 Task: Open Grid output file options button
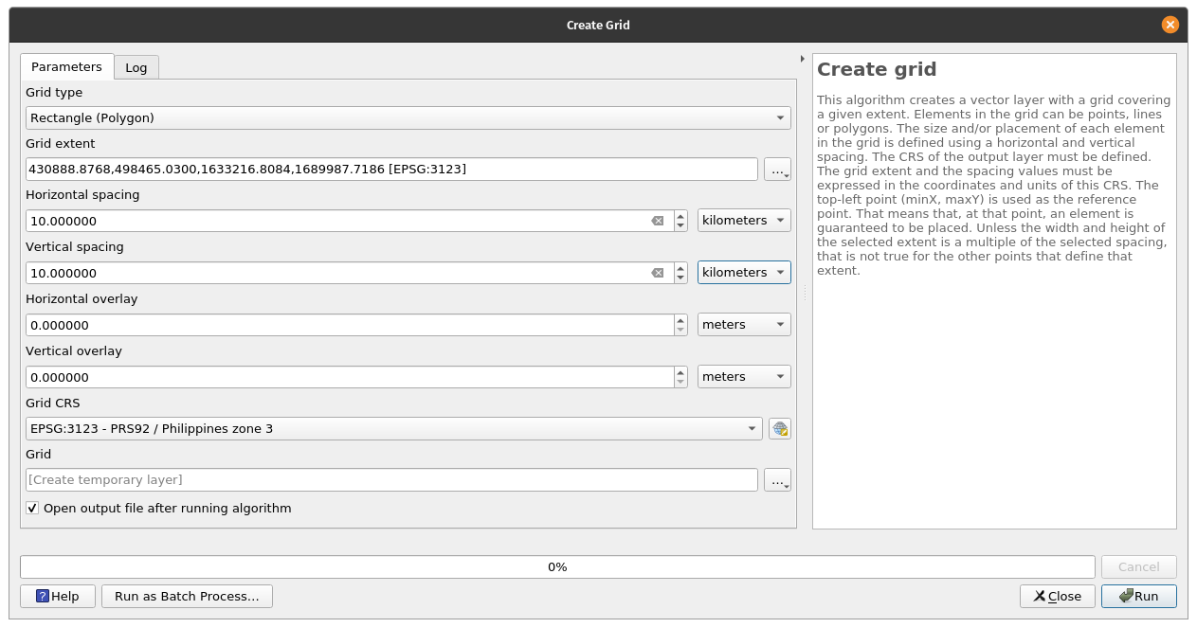click(778, 480)
